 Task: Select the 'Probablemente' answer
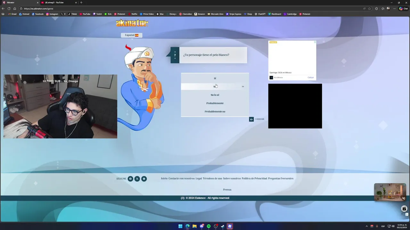(215, 103)
